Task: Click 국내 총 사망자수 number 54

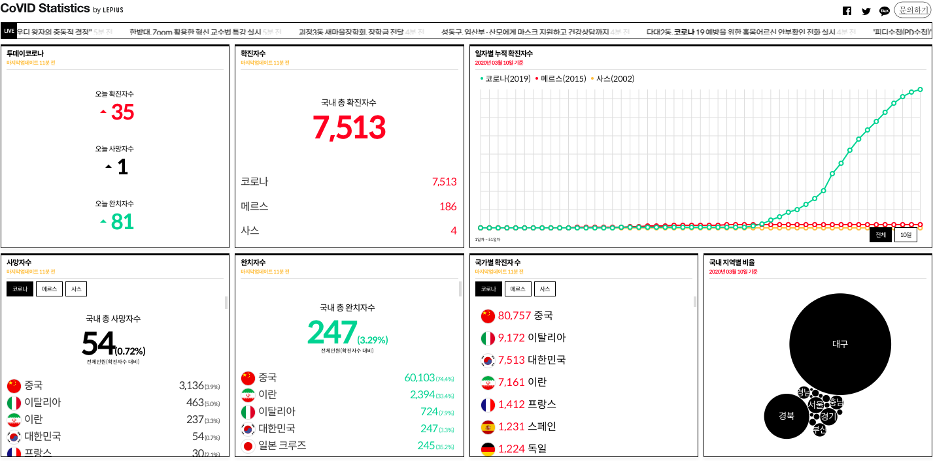Action: click(x=99, y=343)
